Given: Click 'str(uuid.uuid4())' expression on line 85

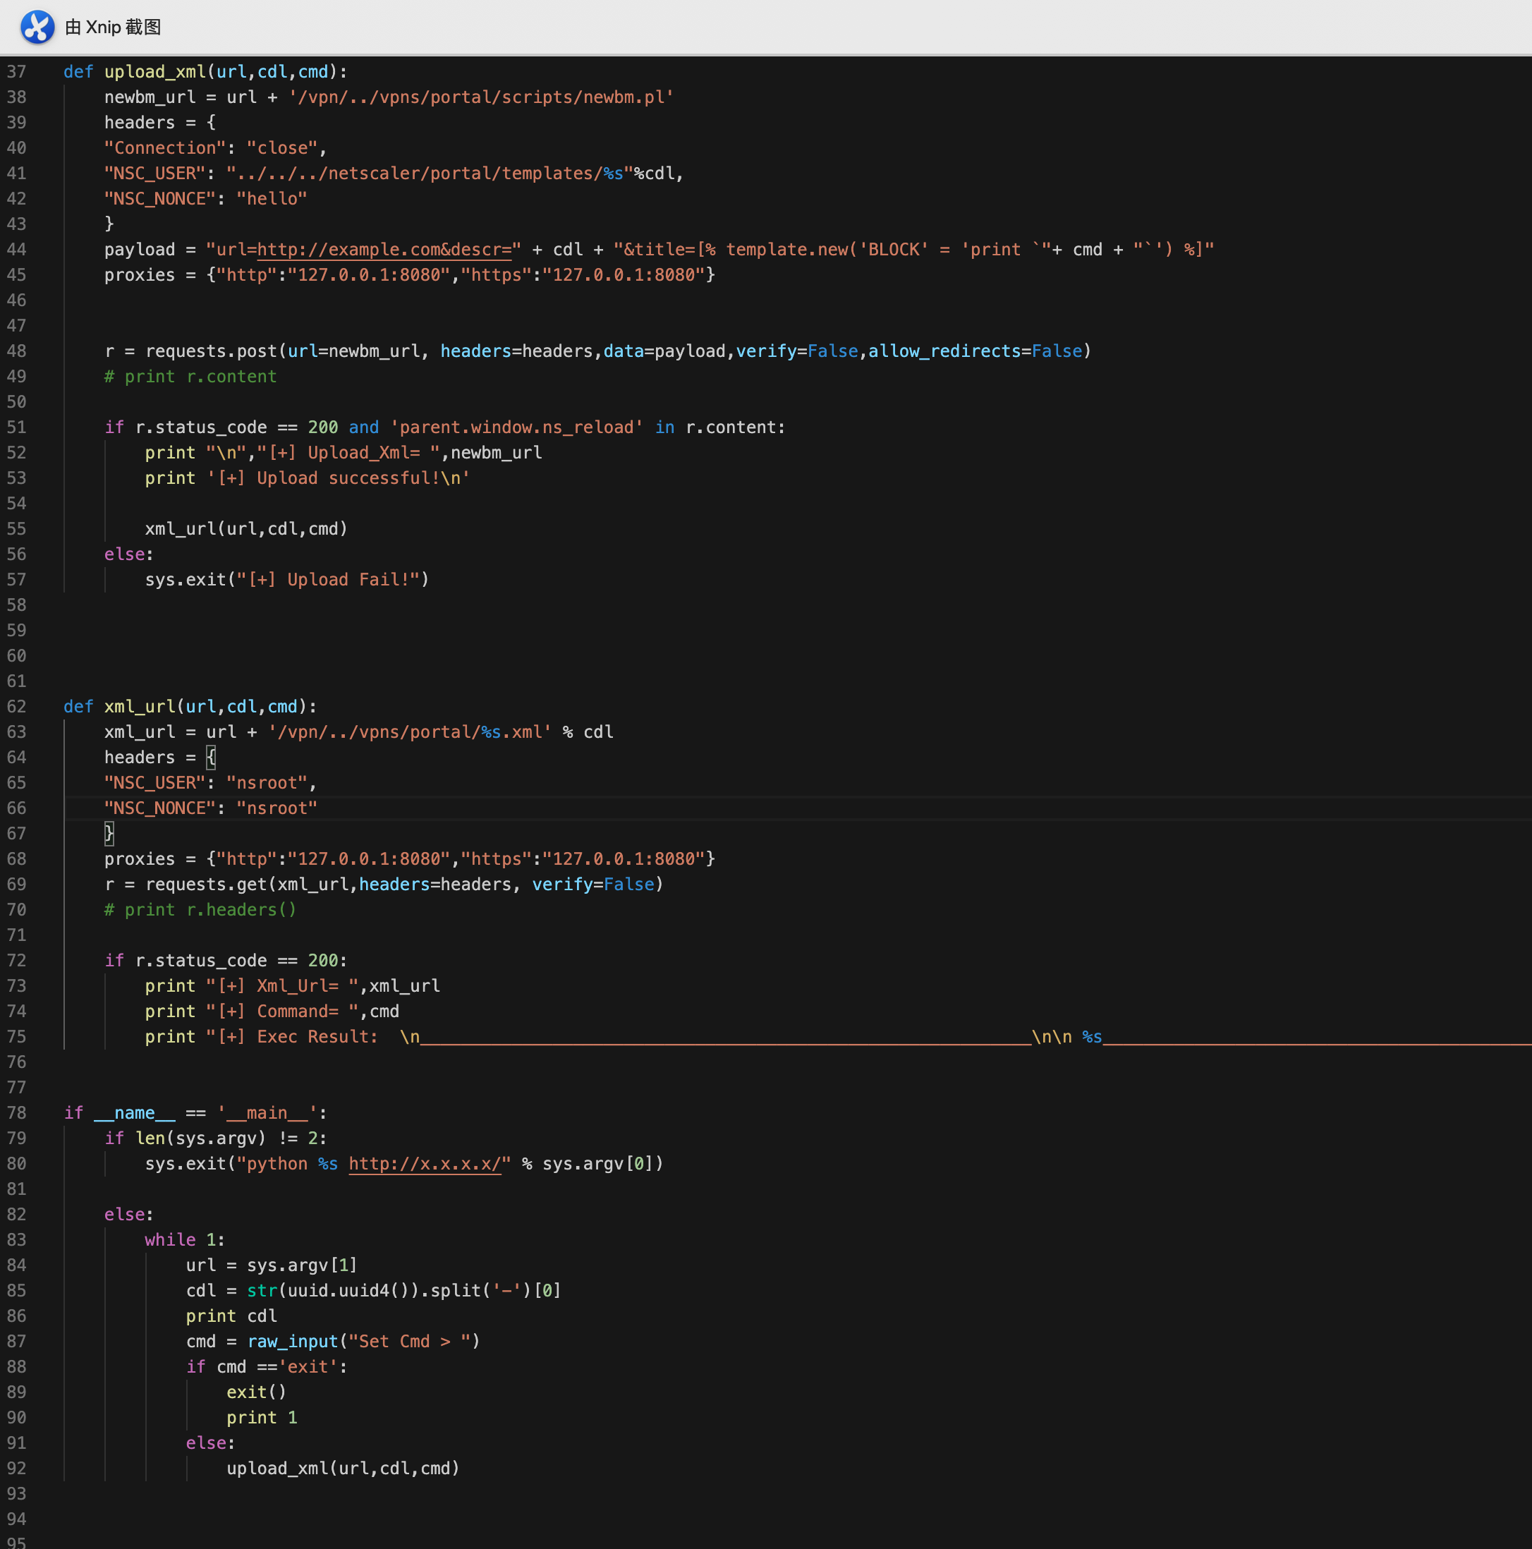Looking at the screenshot, I should click(333, 1290).
